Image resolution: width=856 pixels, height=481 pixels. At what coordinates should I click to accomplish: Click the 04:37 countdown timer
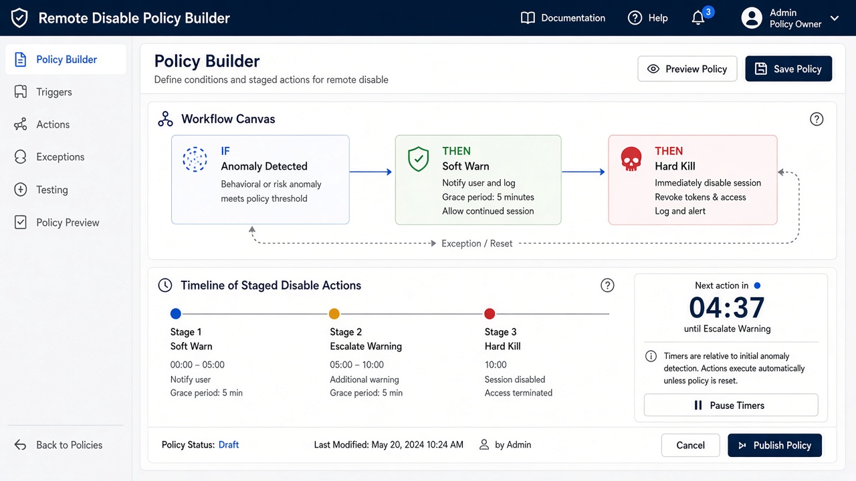(727, 308)
